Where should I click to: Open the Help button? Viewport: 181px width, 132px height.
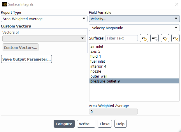point(120,124)
